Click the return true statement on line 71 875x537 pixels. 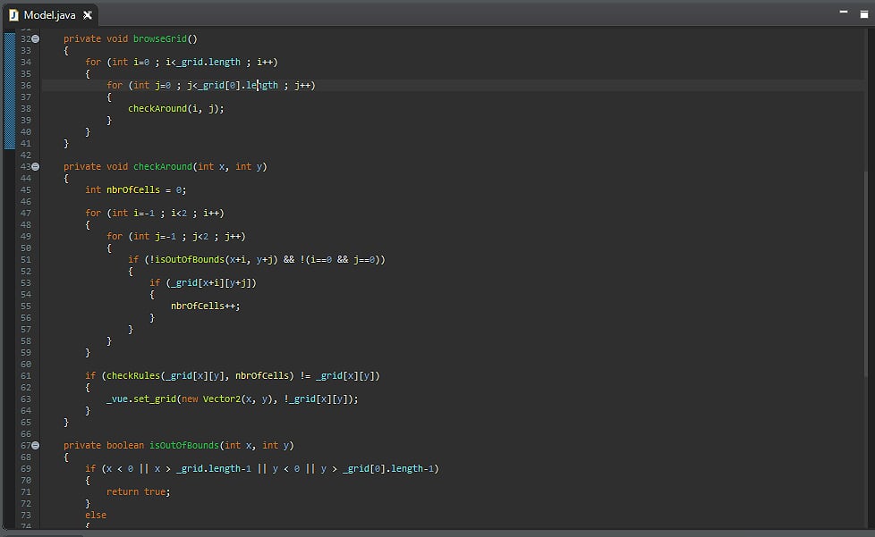138,492
